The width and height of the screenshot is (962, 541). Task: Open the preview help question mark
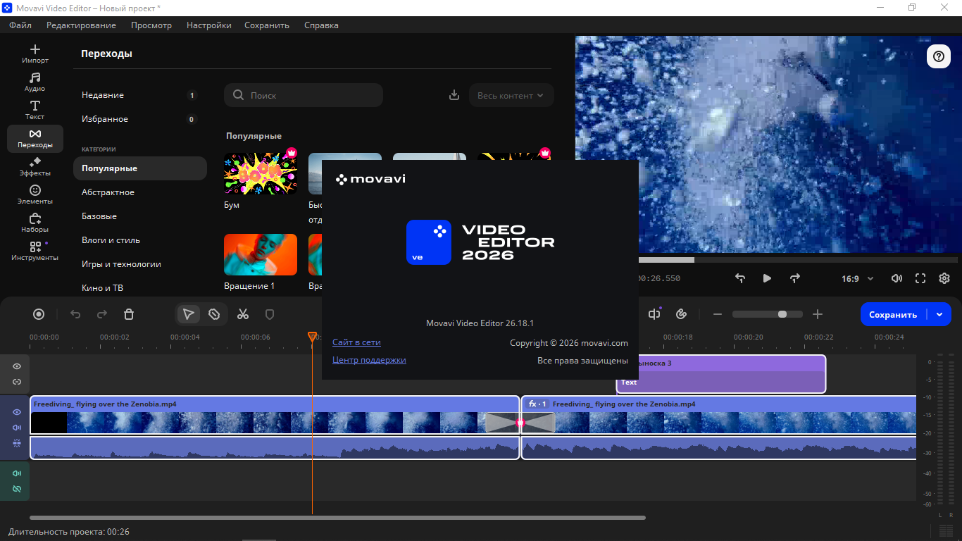938,56
